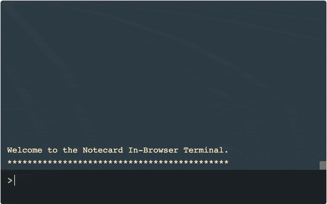Click the '>' prompt symbol
The width and height of the screenshot is (327, 204).
[x=10, y=181]
